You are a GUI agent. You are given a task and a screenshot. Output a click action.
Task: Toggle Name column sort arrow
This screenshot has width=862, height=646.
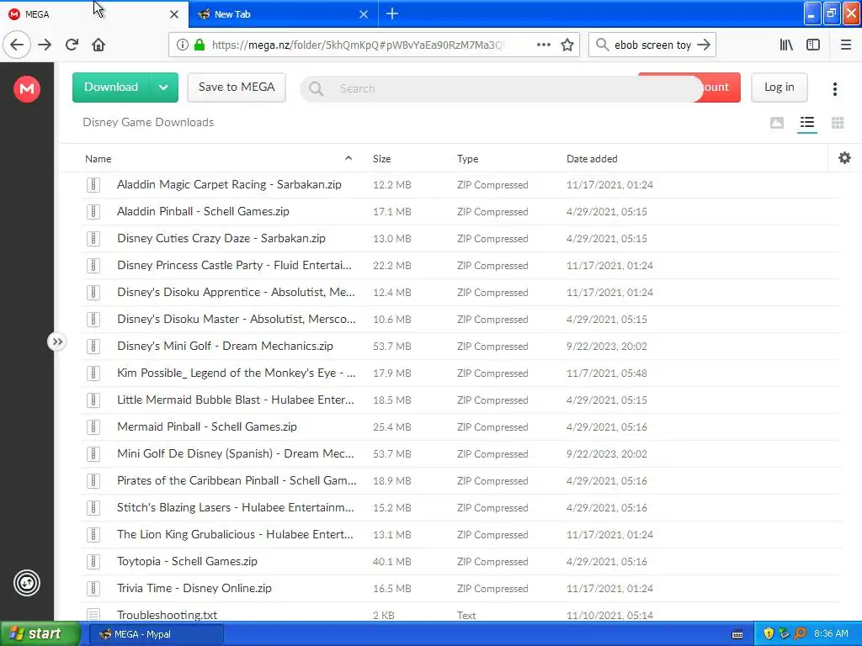click(x=348, y=158)
